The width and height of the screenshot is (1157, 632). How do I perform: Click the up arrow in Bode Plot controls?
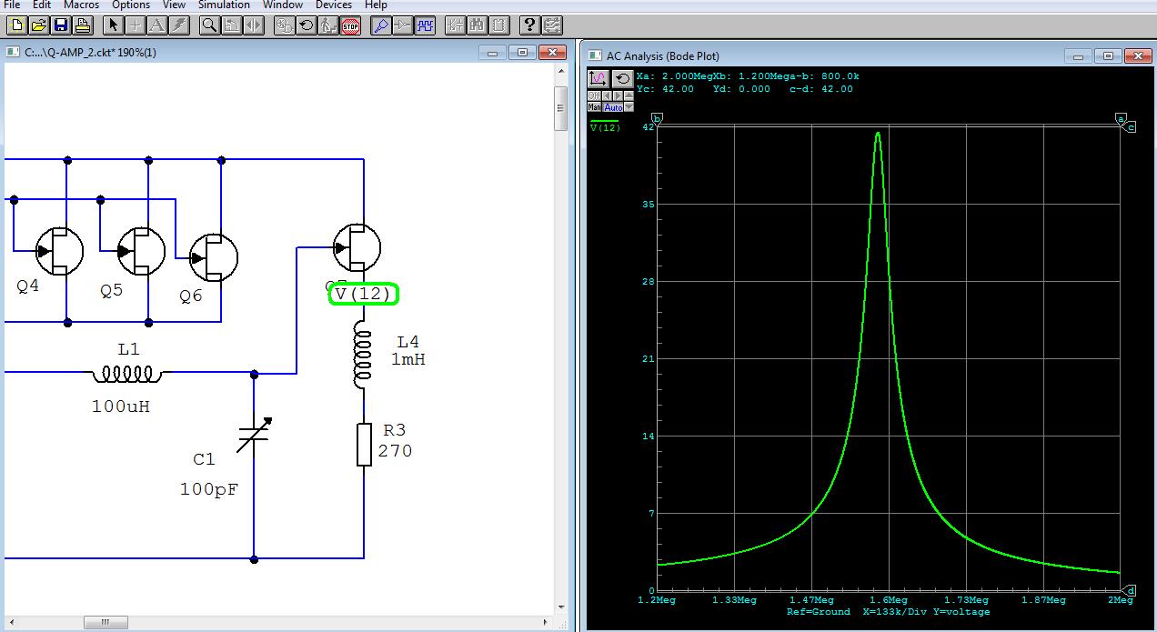[x=629, y=95]
